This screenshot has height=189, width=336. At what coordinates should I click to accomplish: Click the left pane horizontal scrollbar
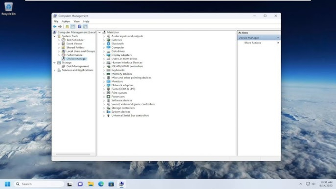point(73,154)
